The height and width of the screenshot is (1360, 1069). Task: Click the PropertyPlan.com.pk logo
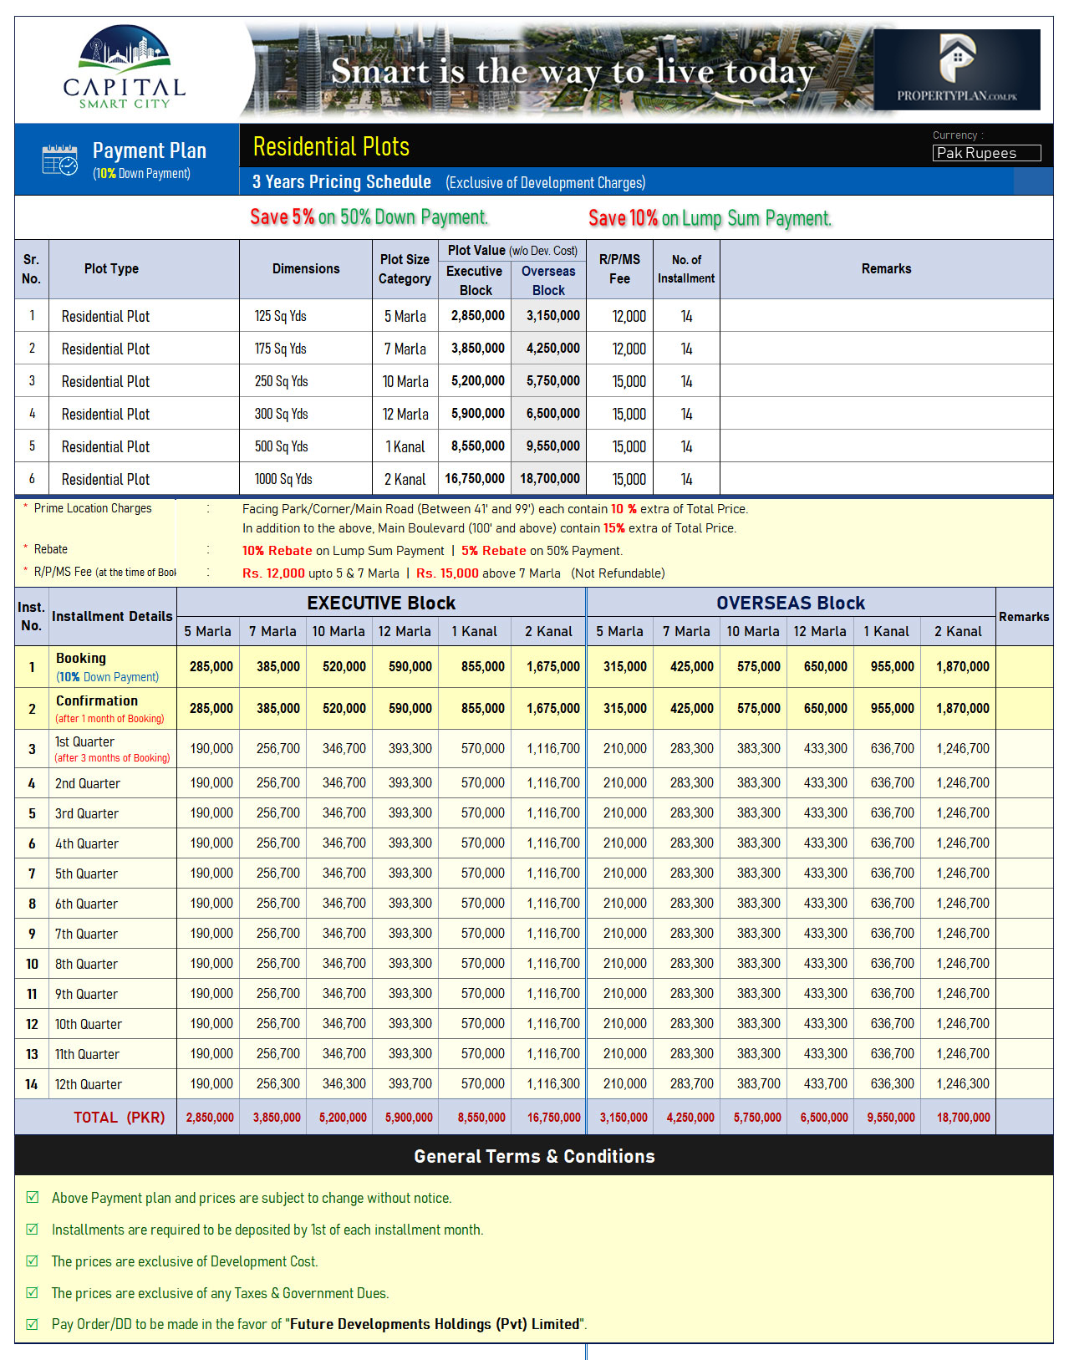957,70
